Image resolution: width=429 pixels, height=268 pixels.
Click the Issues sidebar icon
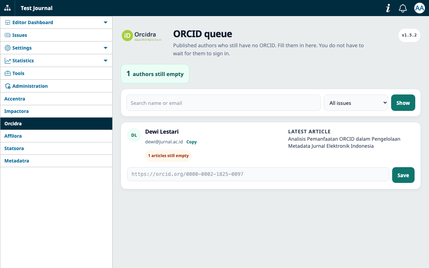coord(7,35)
